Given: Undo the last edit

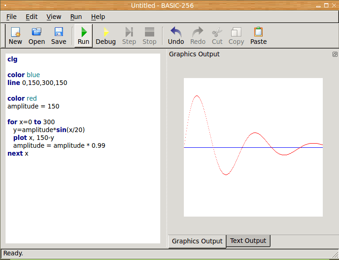Looking at the screenshot, I should [x=176, y=36].
